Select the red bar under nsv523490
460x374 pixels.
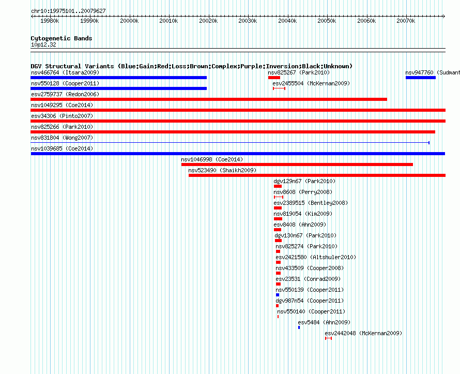317,175
